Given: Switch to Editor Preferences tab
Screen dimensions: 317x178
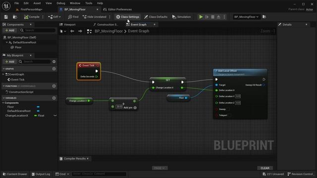Looking at the screenshot, I should [x=118, y=9].
